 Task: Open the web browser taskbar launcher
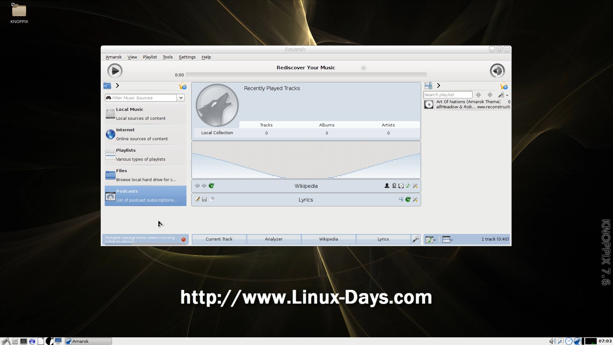coord(32,341)
